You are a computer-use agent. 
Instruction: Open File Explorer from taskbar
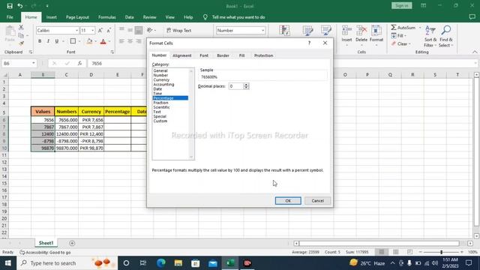pyautogui.click(x=178, y=263)
